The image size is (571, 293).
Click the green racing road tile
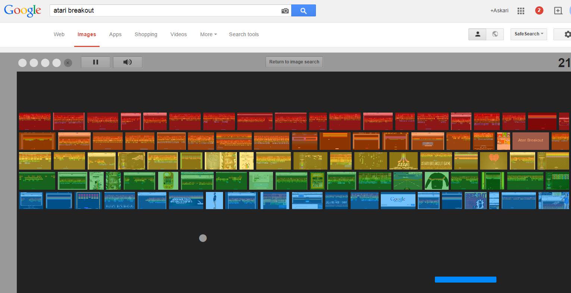408,181
